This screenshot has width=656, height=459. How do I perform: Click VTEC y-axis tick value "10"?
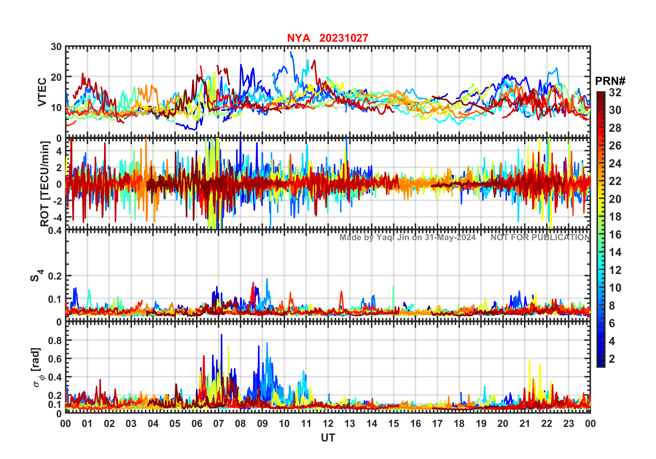[x=56, y=108]
